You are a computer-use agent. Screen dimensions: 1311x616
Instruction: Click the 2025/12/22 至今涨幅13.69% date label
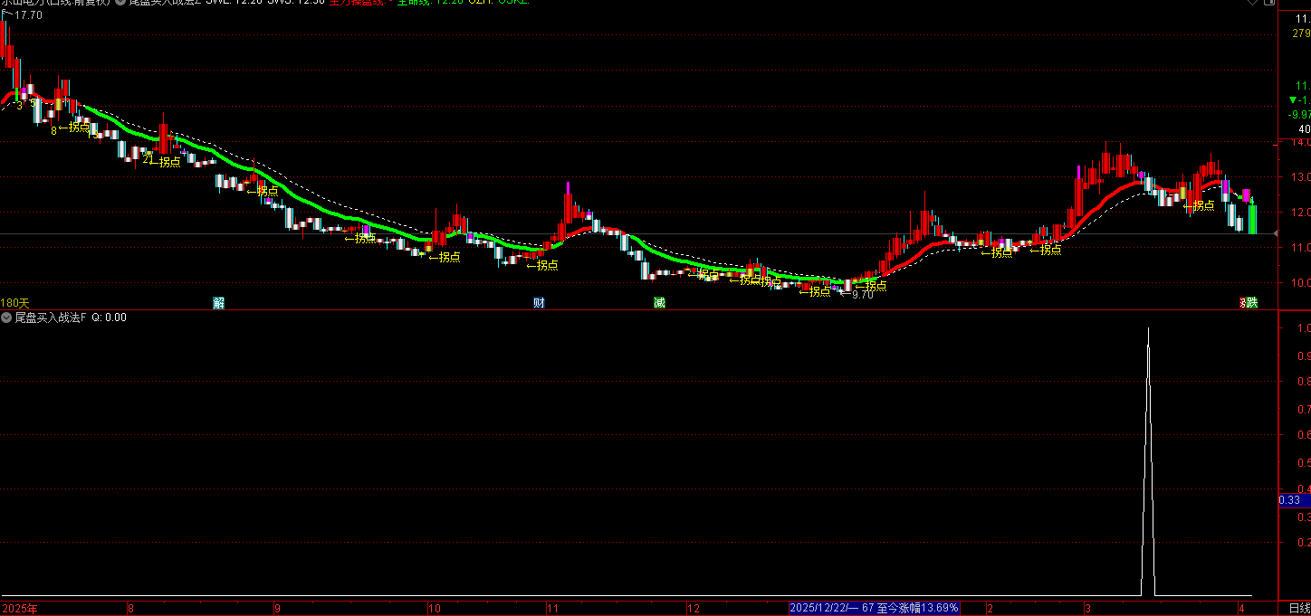pyautogui.click(x=874, y=608)
